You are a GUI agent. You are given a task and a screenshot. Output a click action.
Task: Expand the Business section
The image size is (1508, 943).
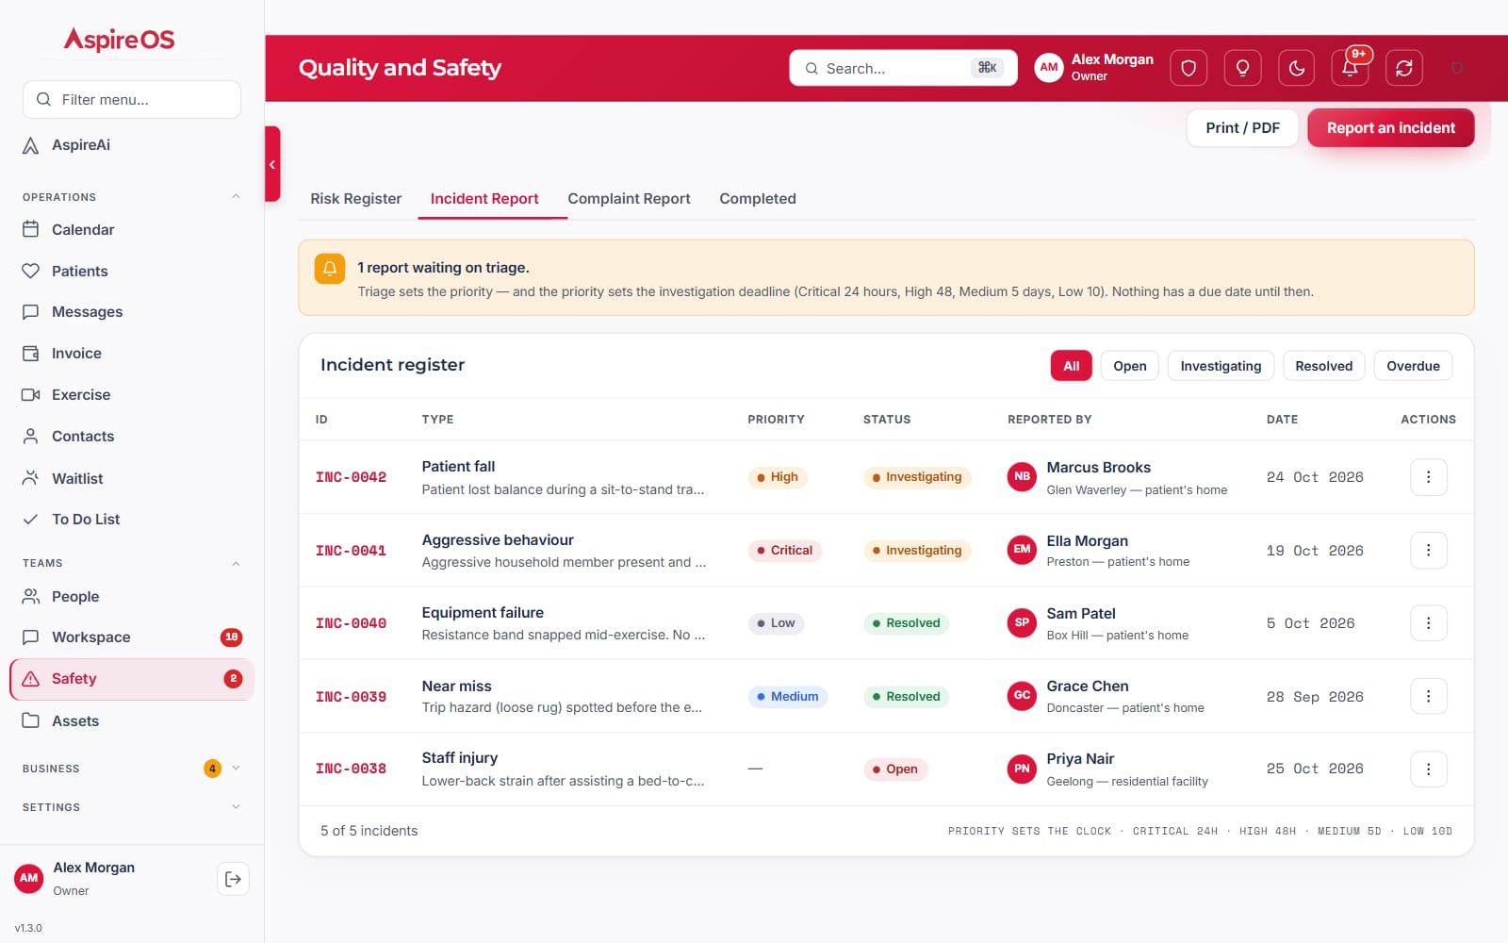236,769
